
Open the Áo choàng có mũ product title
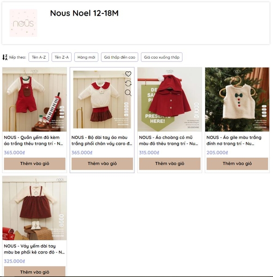pos(169,140)
